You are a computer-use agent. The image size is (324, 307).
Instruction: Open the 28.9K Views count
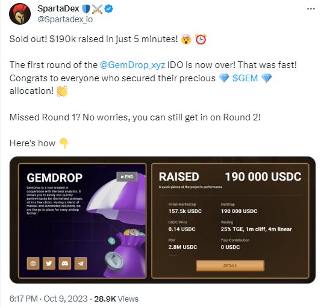[116, 299]
